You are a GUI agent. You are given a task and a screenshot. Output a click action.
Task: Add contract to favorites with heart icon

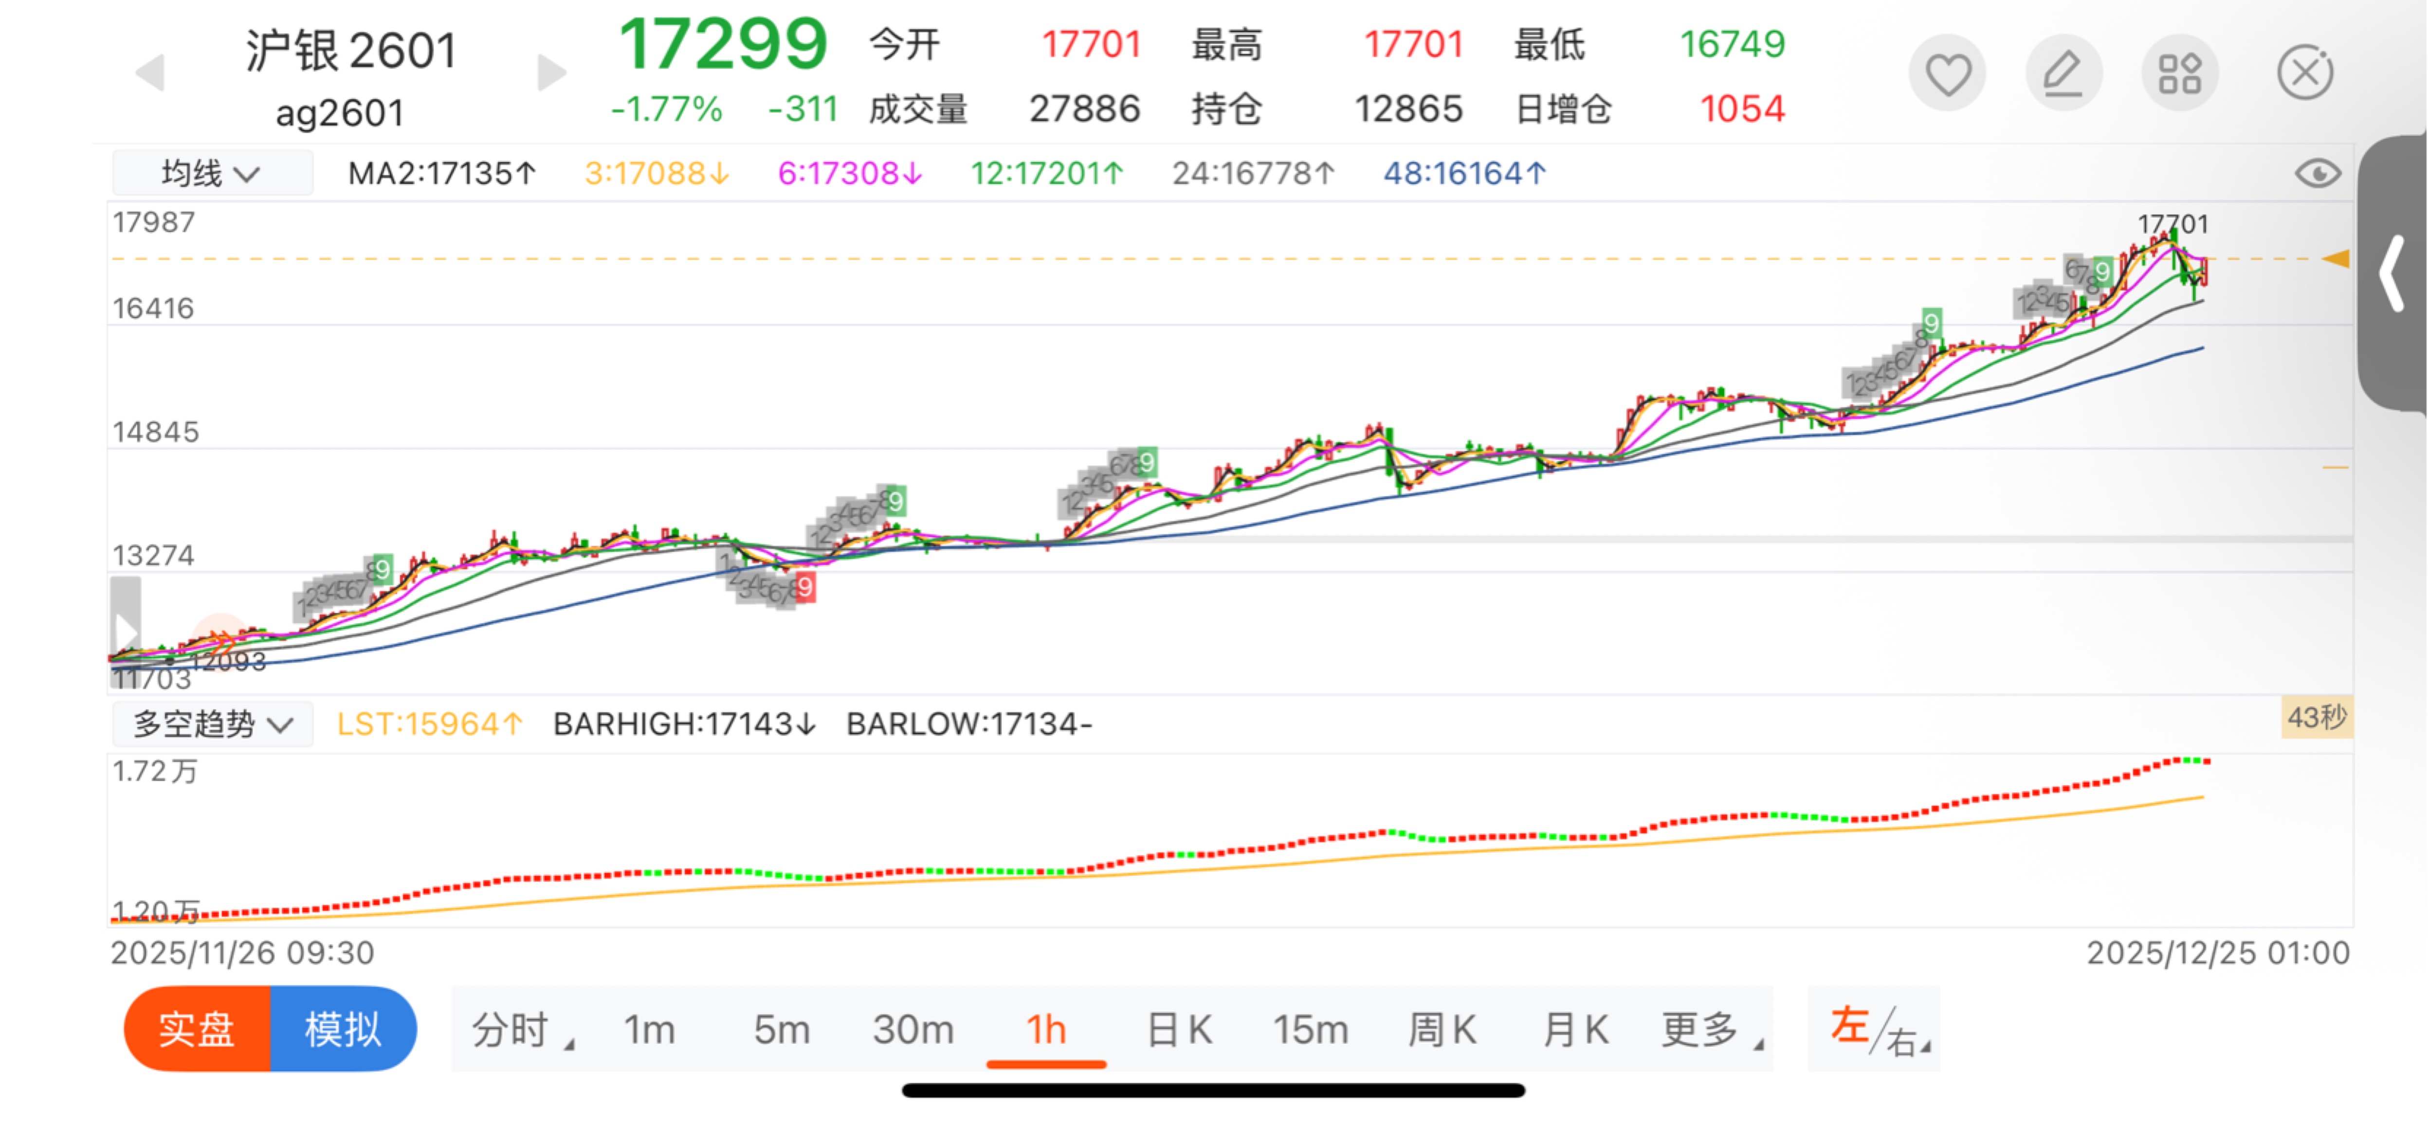click(x=1947, y=73)
